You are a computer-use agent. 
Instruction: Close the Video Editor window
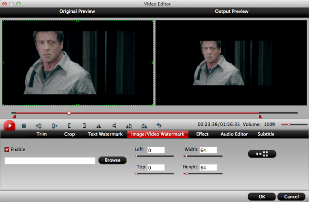point(5,4)
